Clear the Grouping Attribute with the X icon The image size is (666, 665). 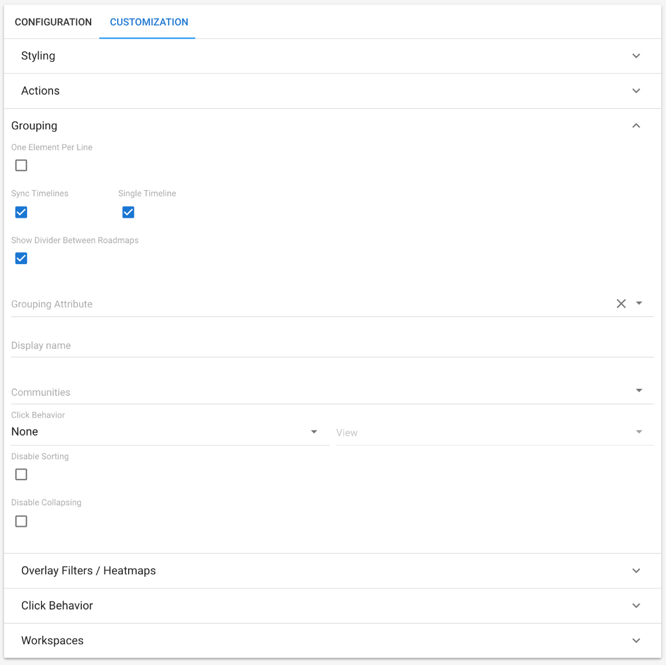coord(621,304)
